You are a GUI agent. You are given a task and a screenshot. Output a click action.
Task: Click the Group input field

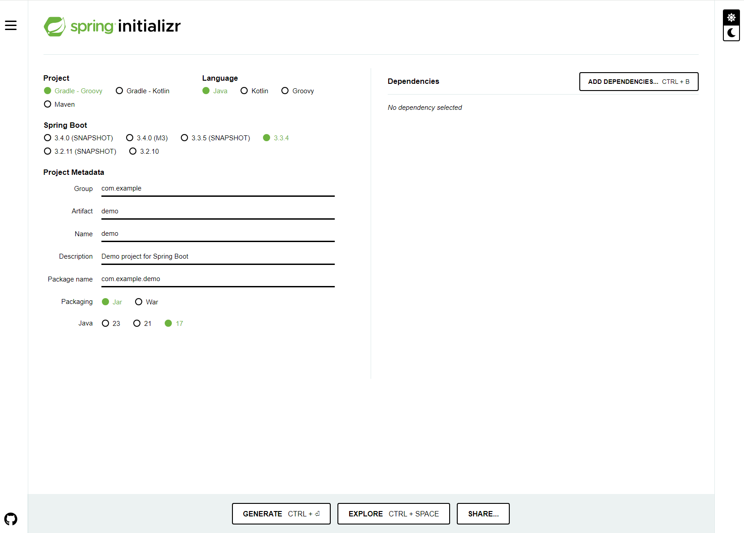coord(218,189)
